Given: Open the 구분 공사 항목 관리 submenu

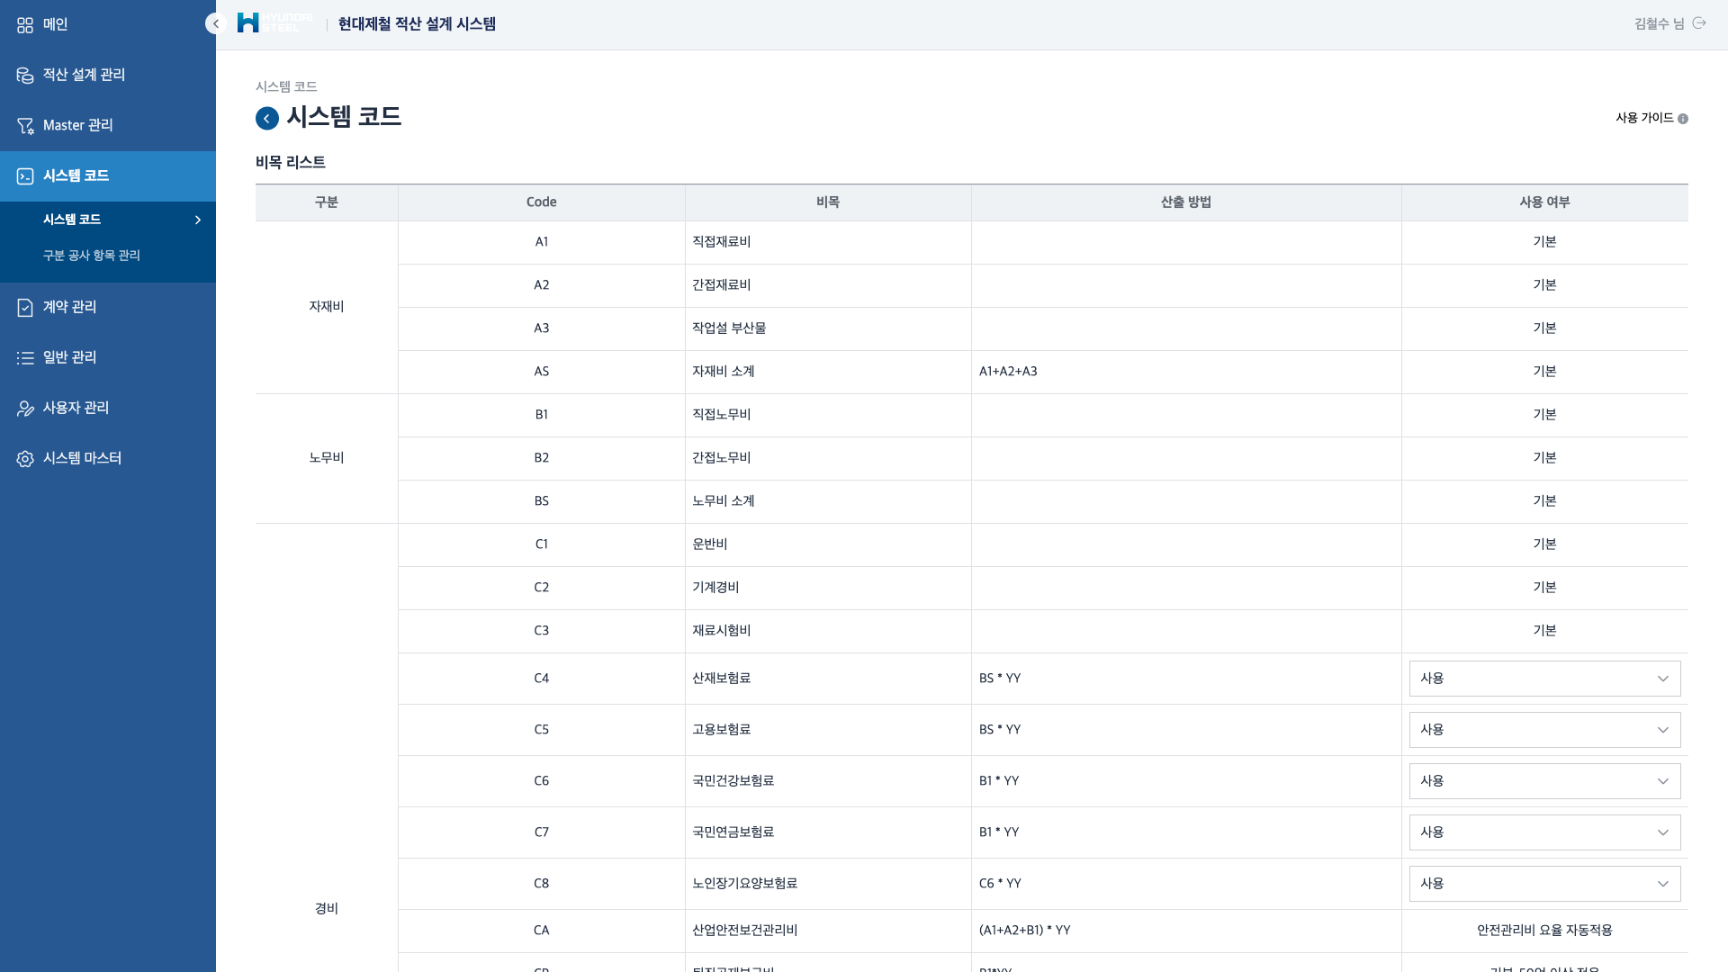Looking at the screenshot, I should (x=92, y=256).
